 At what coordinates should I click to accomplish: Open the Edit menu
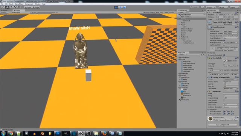[x=6, y=4]
